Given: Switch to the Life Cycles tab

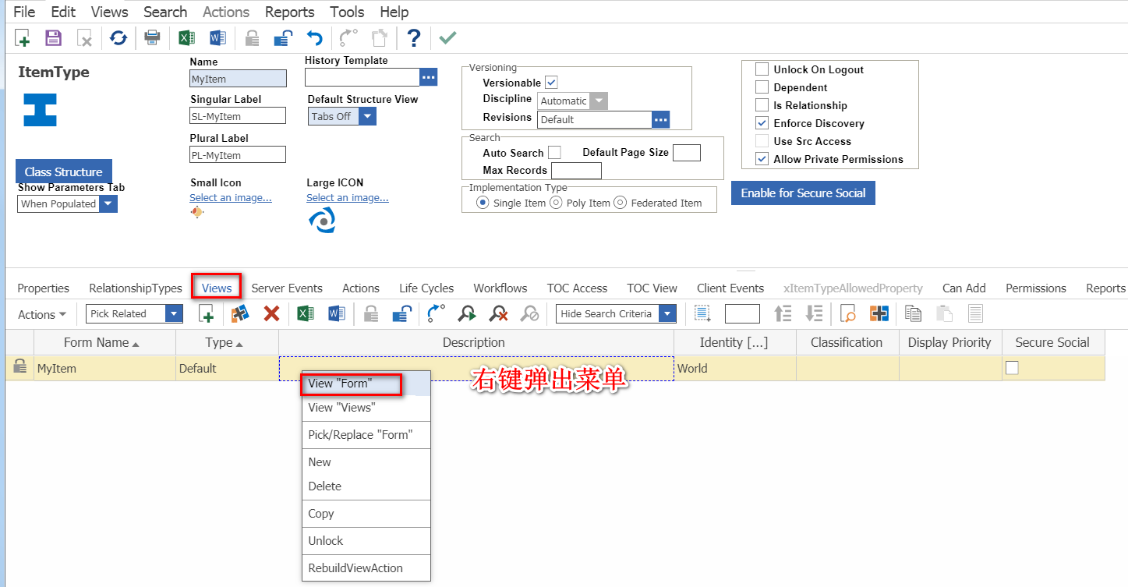Looking at the screenshot, I should (x=426, y=288).
